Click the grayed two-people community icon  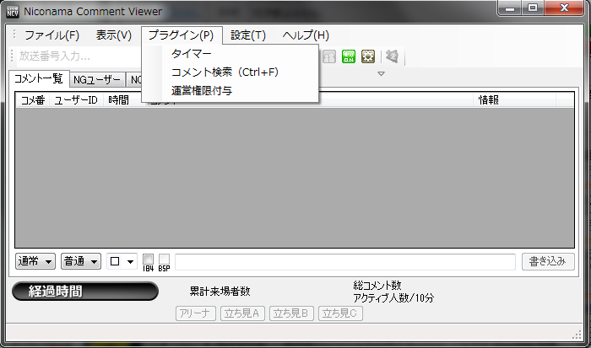pyautogui.click(x=329, y=56)
